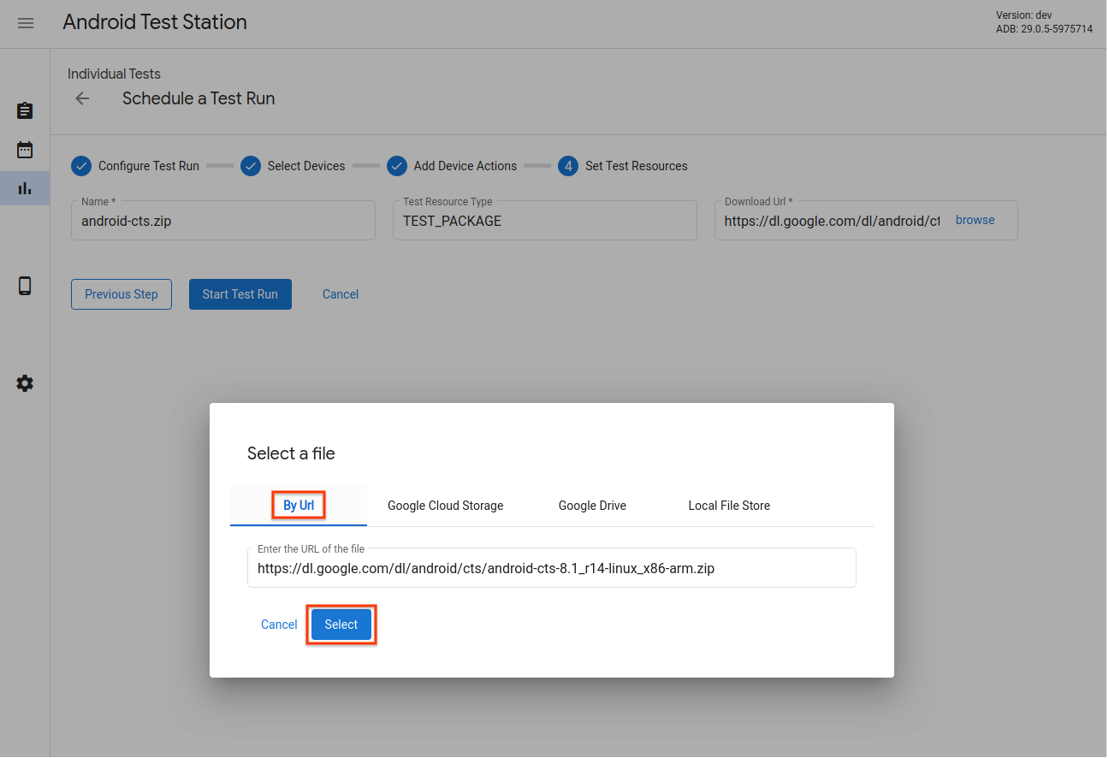Open the settings gear in sidebar
The height and width of the screenshot is (758, 1109).
25,383
